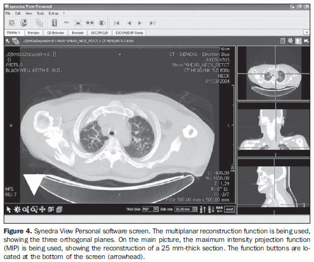Switch to the CD Browser tab
The width and height of the screenshot is (314, 262).
pos(56,33)
